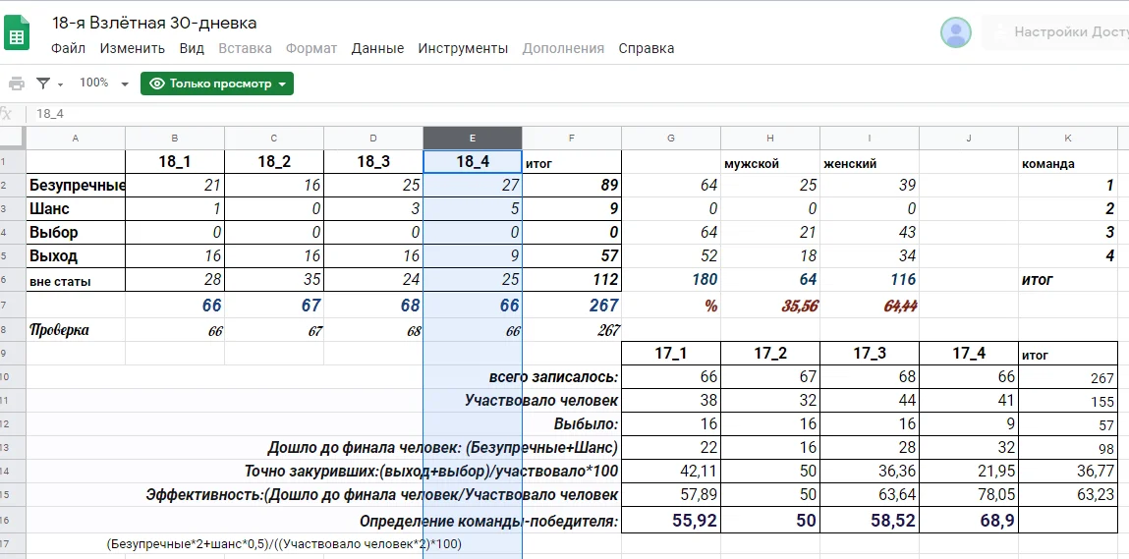Click the formula text "(Безупречные*2+шанс*0,5)" cell

tap(283, 544)
